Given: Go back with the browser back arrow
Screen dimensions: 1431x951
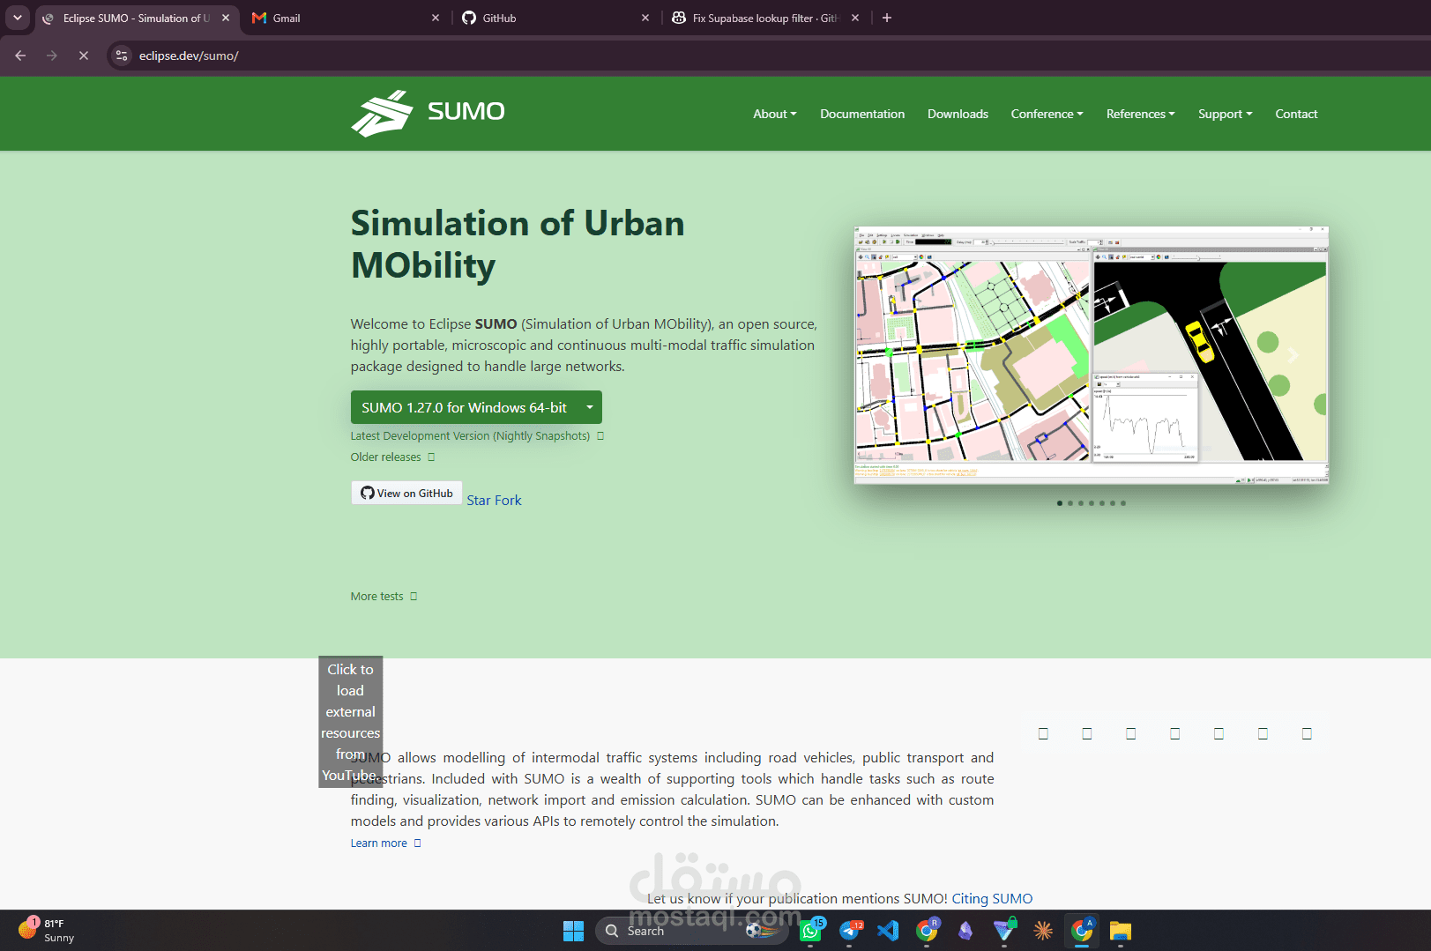Looking at the screenshot, I should [20, 56].
